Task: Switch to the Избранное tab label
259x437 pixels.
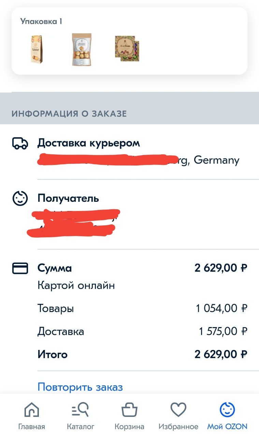Action: coord(178,427)
